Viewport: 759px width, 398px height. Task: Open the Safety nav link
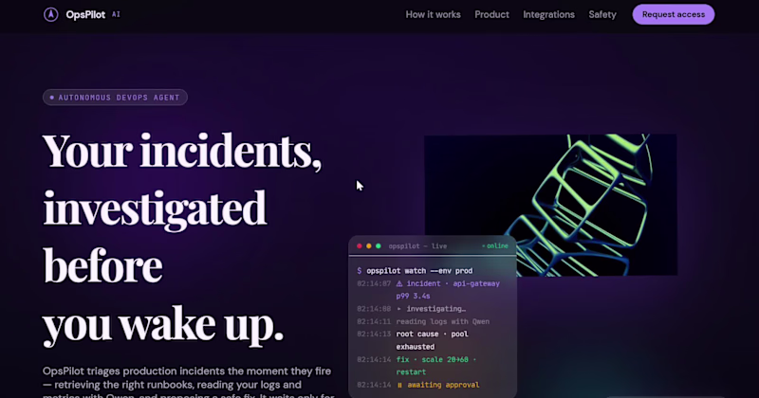point(602,14)
